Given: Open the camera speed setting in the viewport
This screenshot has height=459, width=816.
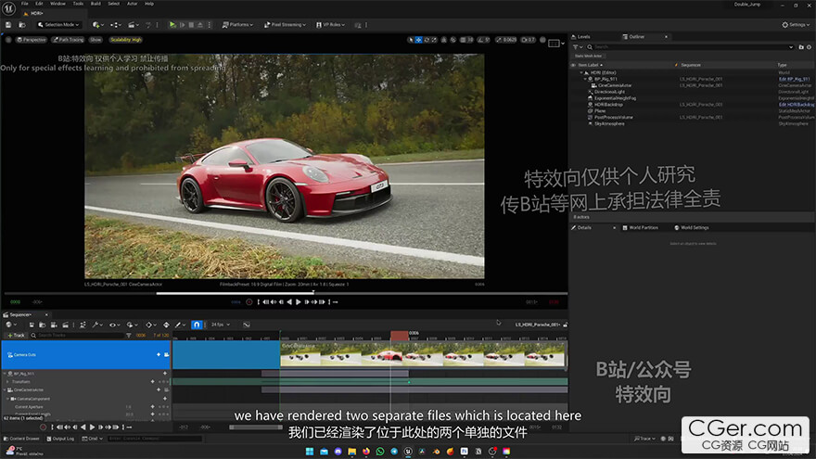Looking at the screenshot, I should pyautogui.click(x=528, y=40).
